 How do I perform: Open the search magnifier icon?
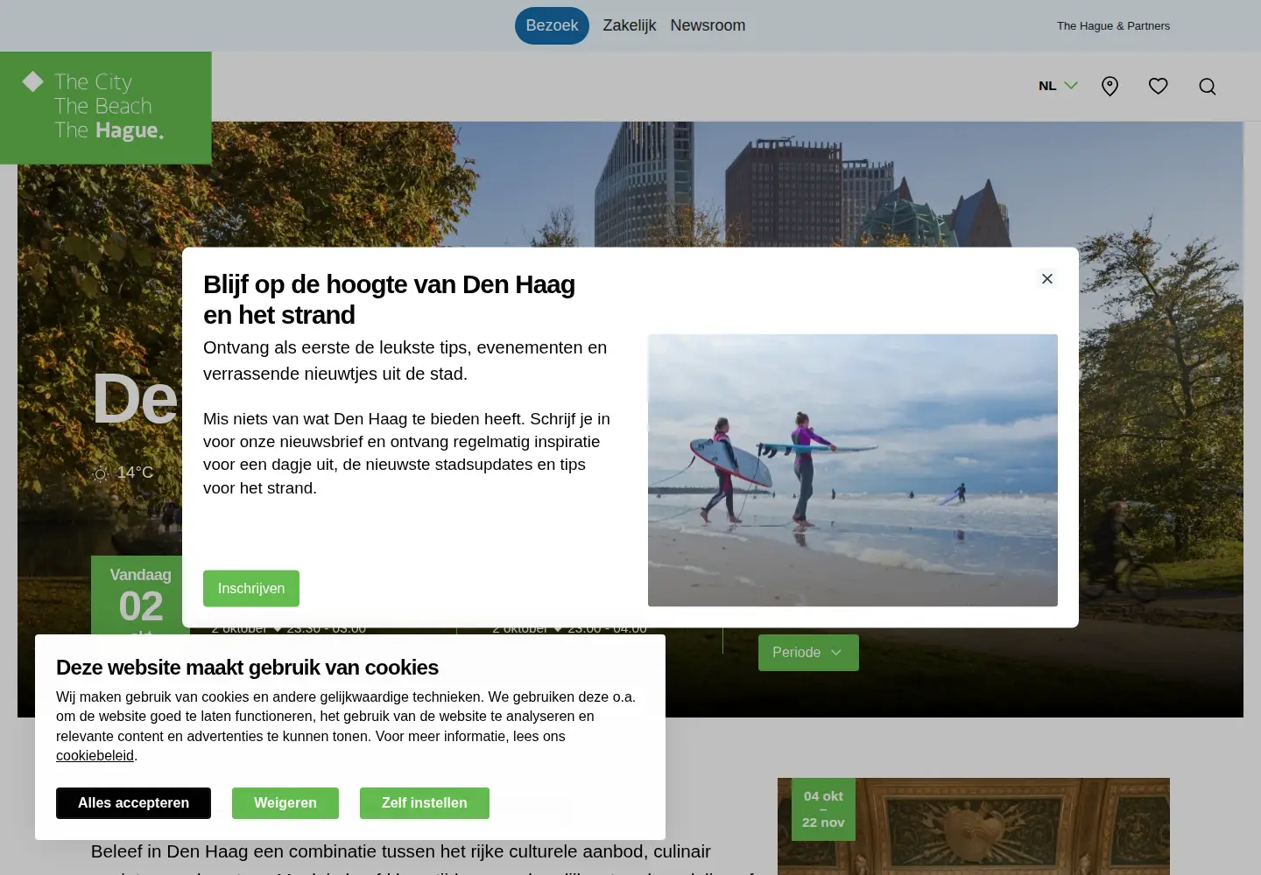(x=1207, y=86)
